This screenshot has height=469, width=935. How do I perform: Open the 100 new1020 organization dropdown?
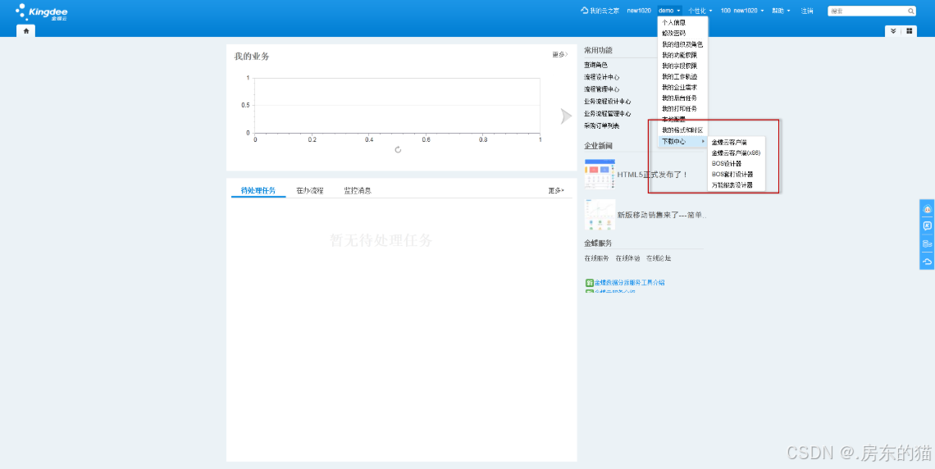741,11
